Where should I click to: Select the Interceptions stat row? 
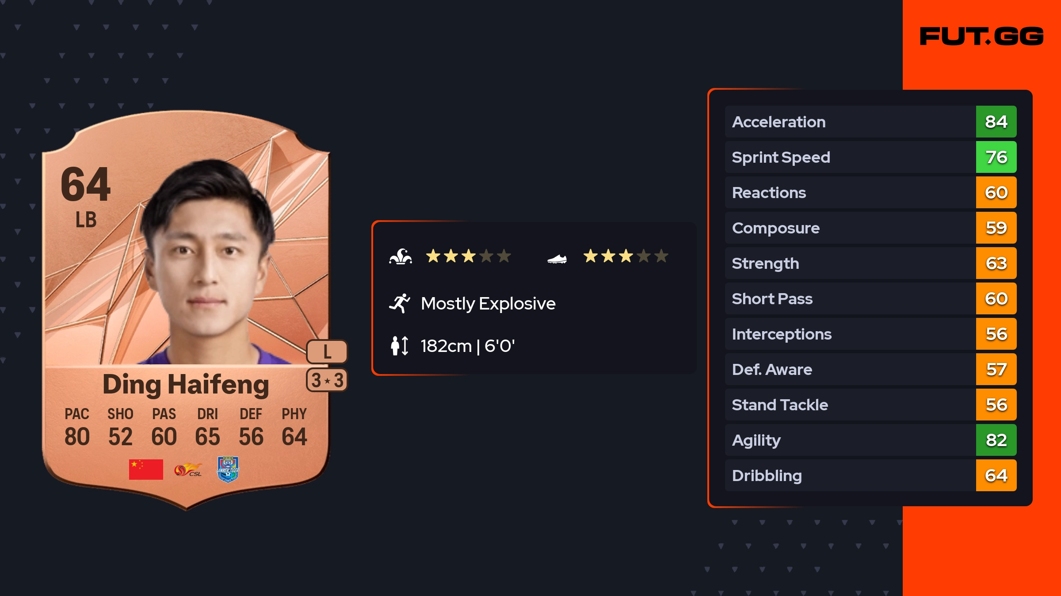point(871,334)
